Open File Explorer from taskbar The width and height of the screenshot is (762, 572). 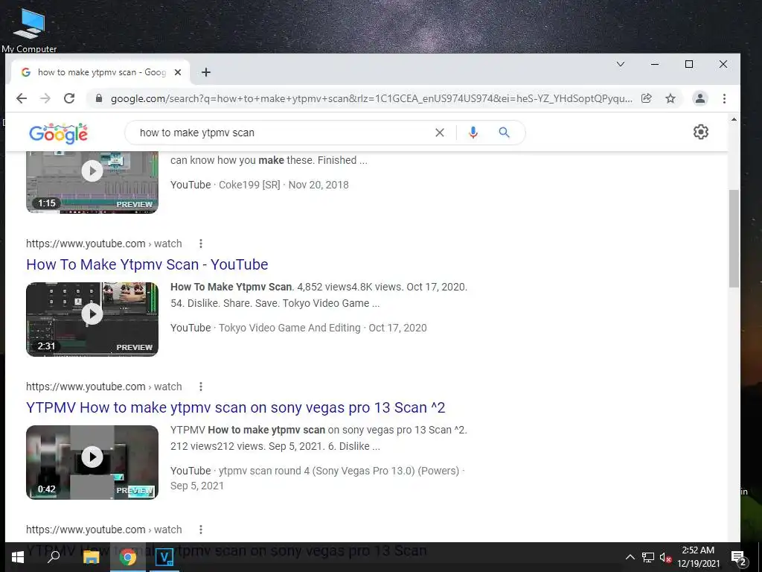pos(91,557)
